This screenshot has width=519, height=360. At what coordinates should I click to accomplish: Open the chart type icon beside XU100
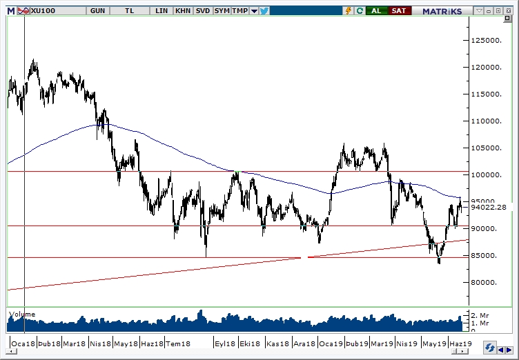[x=23, y=11]
